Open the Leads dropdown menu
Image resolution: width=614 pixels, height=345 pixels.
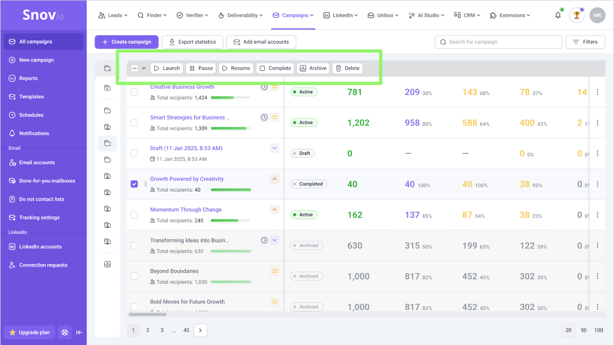[x=113, y=15]
